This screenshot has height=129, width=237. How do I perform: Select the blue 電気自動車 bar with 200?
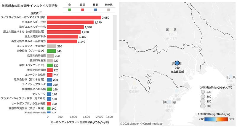(49, 80)
